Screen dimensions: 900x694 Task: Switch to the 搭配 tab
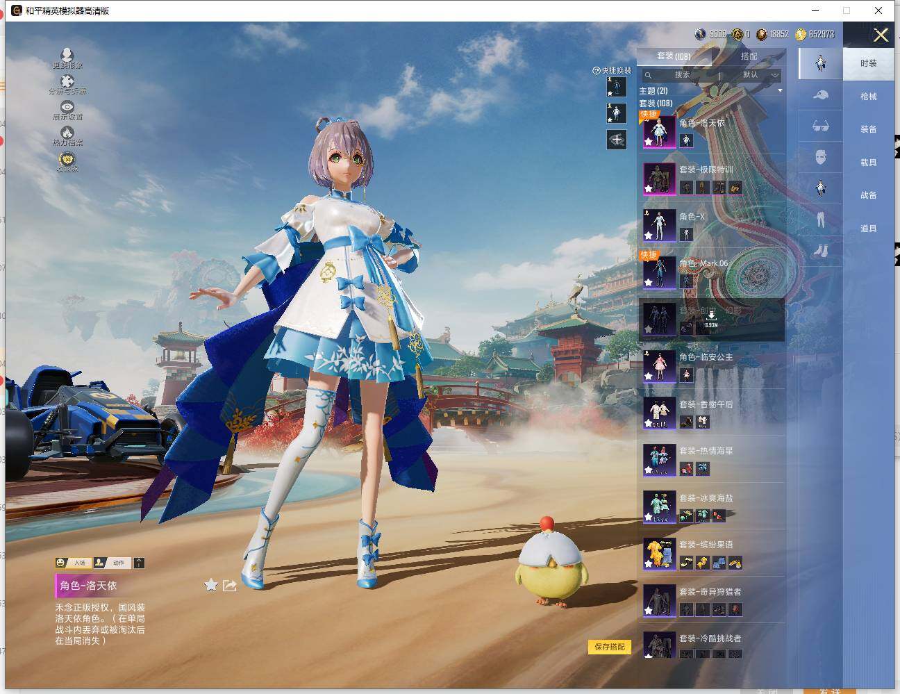coord(749,56)
